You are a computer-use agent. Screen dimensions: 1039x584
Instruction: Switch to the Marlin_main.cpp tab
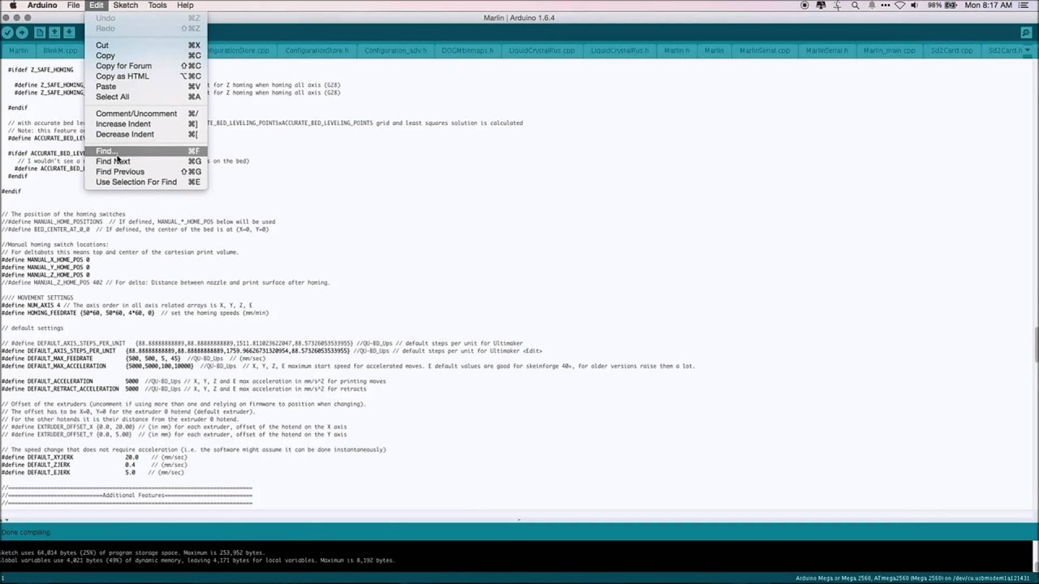click(889, 50)
